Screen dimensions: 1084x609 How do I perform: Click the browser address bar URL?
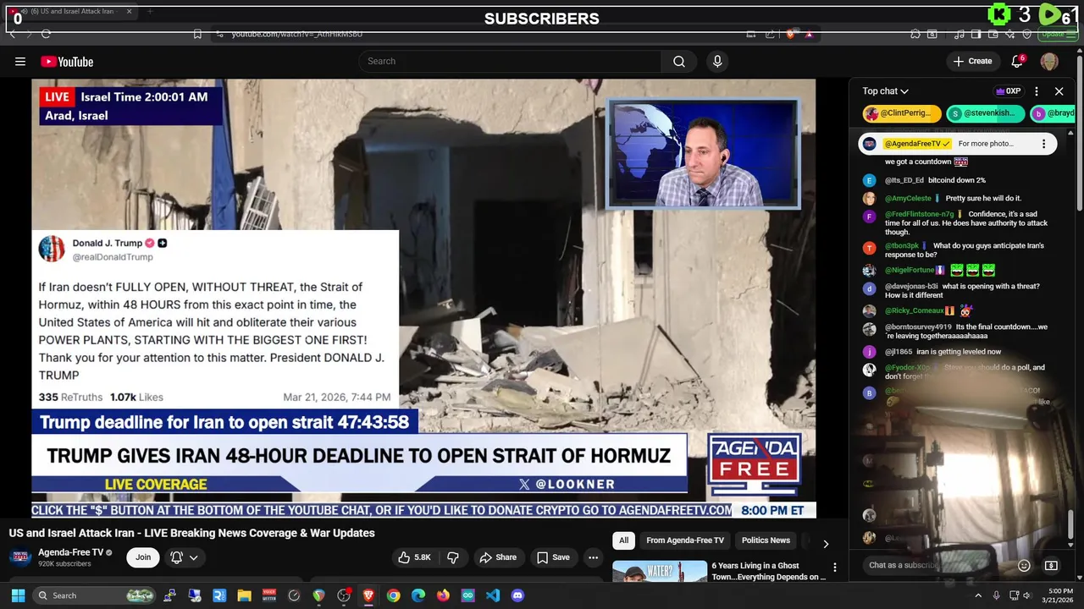coord(297,34)
